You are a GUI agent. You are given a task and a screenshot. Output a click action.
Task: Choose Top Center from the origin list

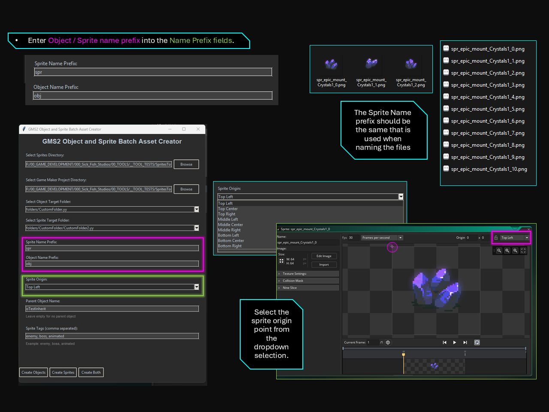[228, 209]
